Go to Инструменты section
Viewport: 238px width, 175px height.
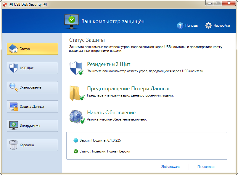coord(32,126)
